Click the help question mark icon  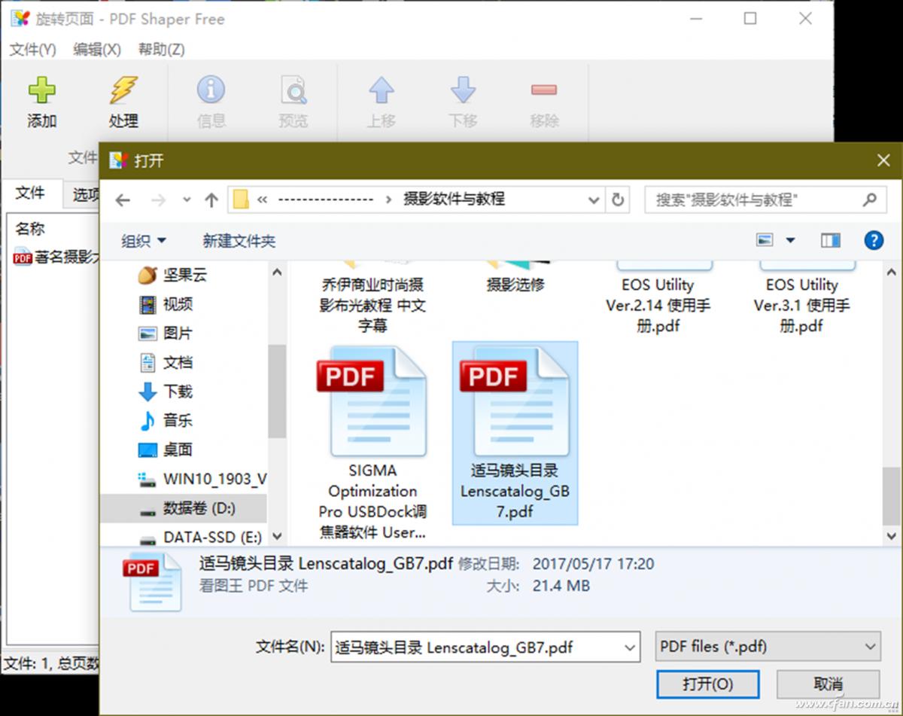[874, 240]
